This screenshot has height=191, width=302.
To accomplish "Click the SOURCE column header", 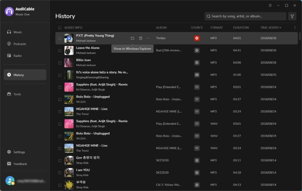I will [x=197, y=28].
